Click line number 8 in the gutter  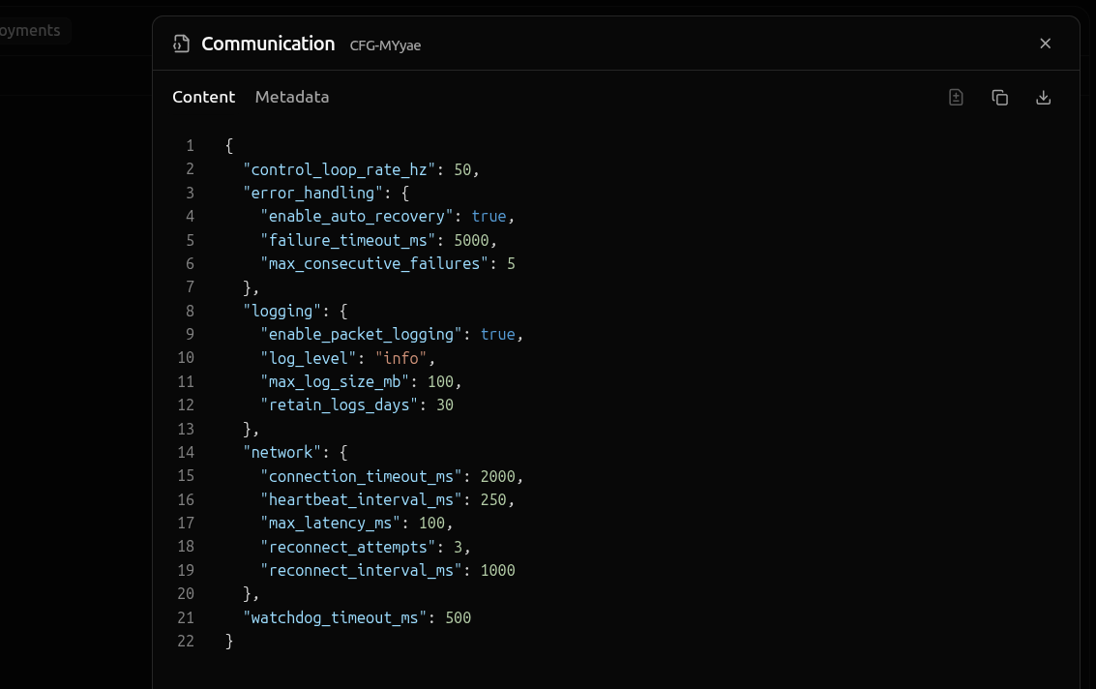pos(190,311)
